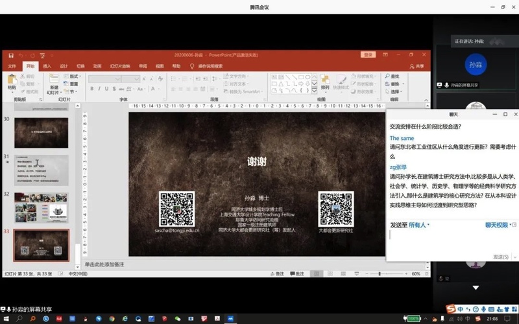The height and width of the screenshot is (324, 519).
Task: Click the slide panel scroll down arrow
Action: pyautogui.click(x=77, y=266)
